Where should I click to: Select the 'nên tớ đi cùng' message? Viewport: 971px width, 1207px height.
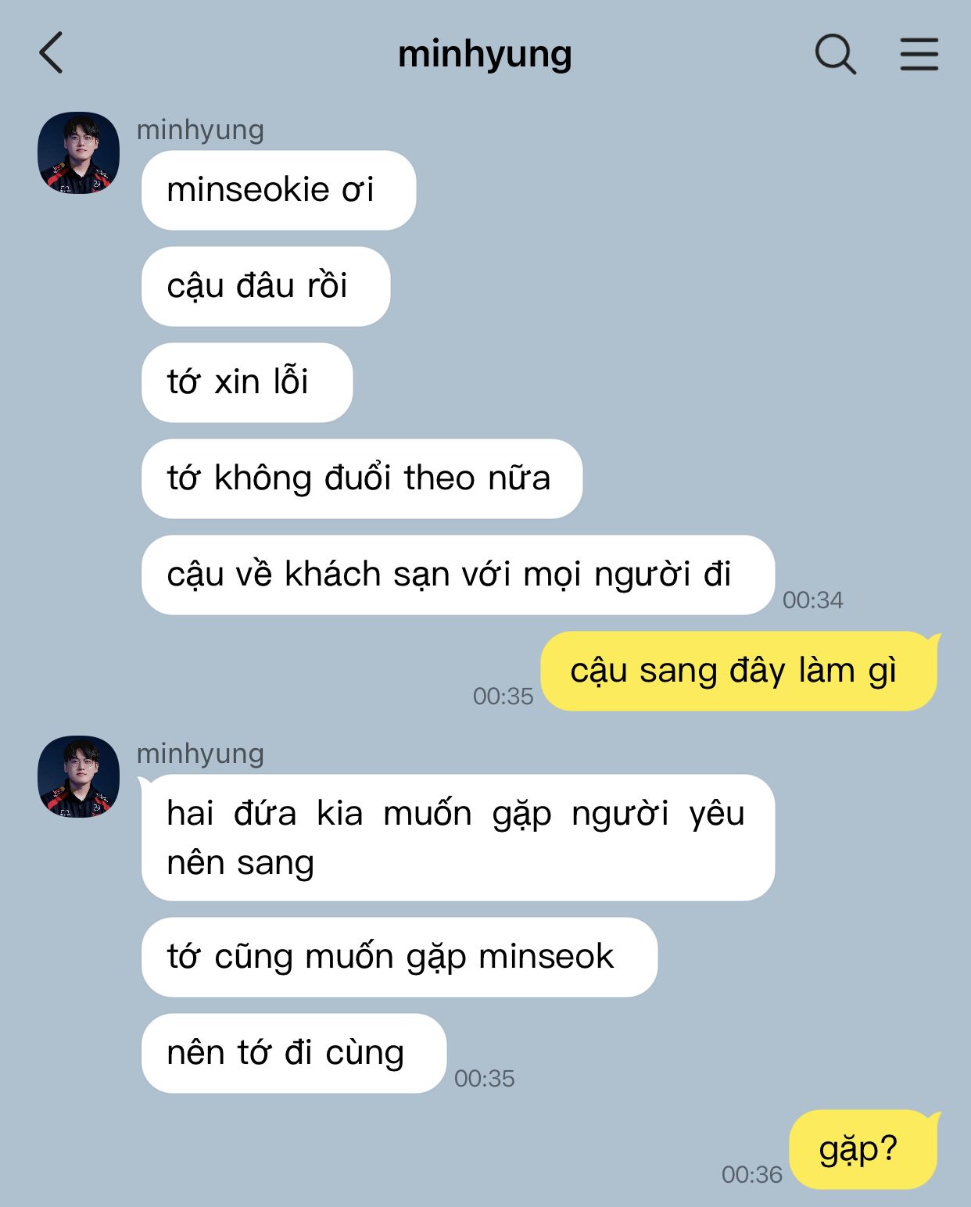tap(294, 1053)
